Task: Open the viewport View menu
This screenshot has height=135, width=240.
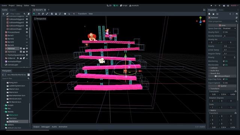Action: coord(91,14)
